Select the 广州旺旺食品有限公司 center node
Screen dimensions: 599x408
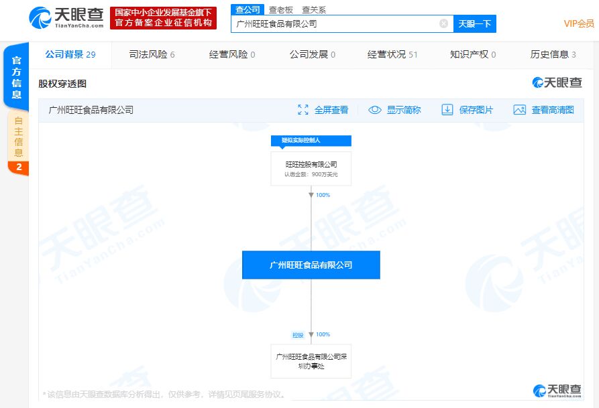point(311,265)
